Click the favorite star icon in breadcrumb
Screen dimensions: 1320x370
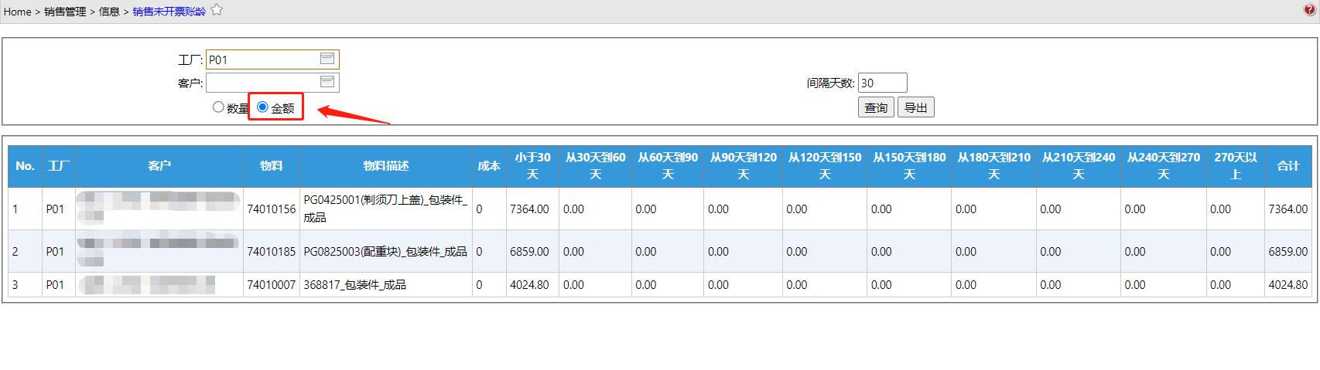217,10
